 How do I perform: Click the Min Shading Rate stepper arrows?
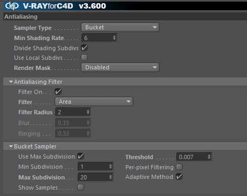[114, 38]
